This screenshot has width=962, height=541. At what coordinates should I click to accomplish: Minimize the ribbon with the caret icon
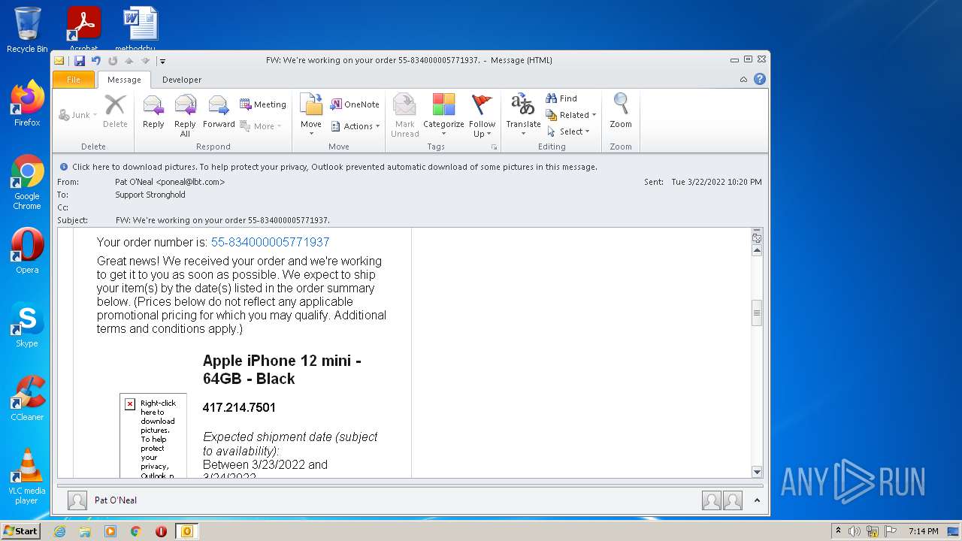(x=743, y=79)
